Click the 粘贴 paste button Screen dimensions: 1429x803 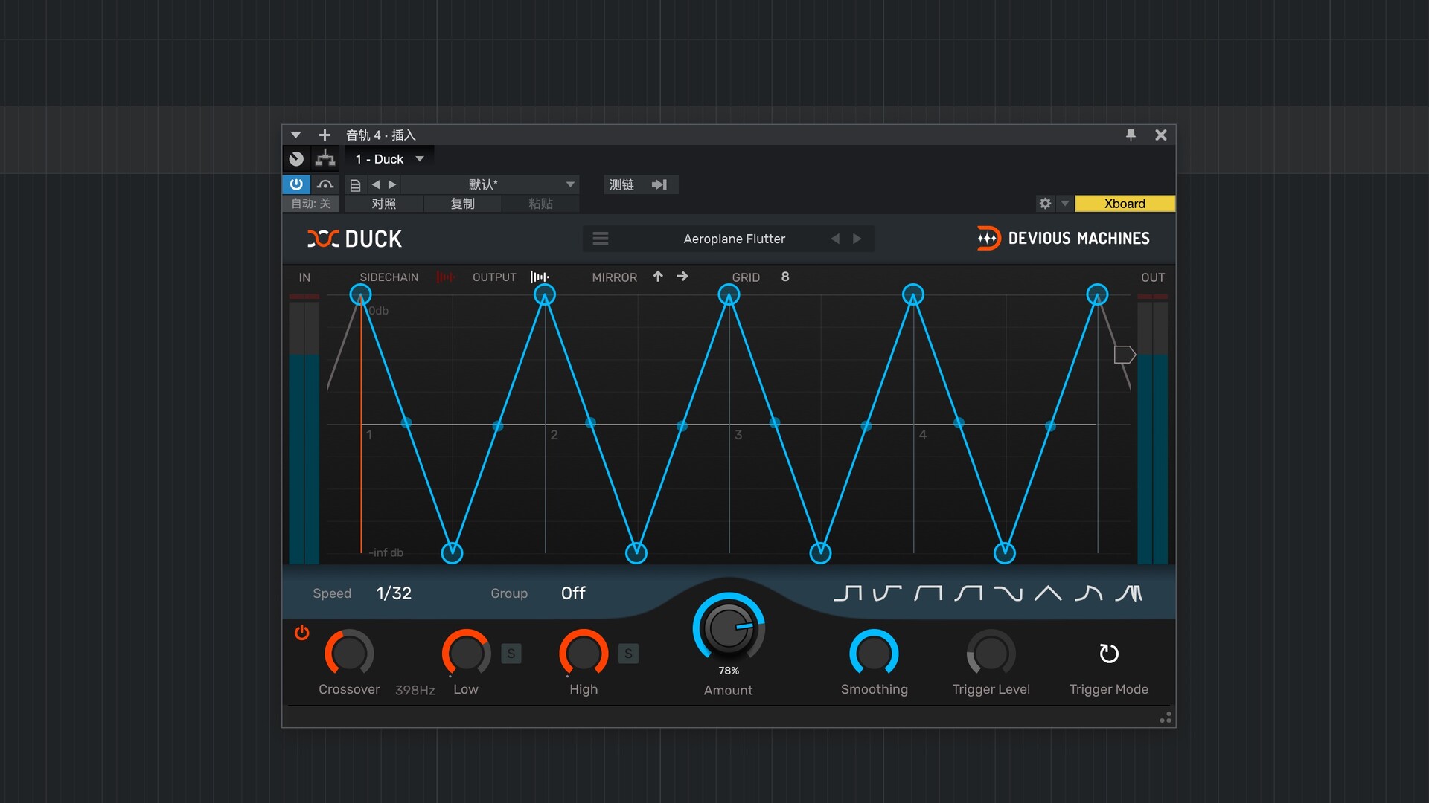tap(540, 204)
